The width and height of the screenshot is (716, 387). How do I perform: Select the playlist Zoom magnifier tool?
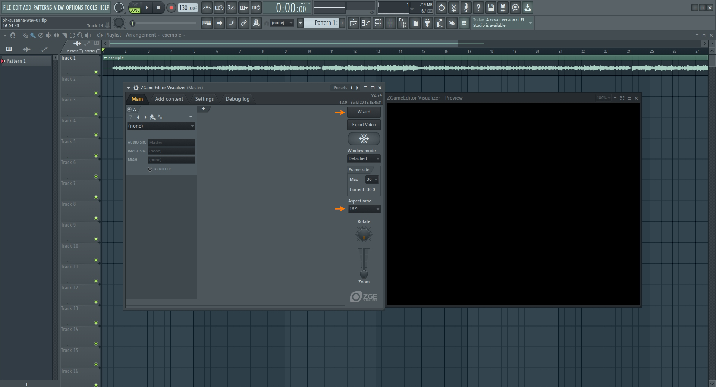[x=80, y=35]
